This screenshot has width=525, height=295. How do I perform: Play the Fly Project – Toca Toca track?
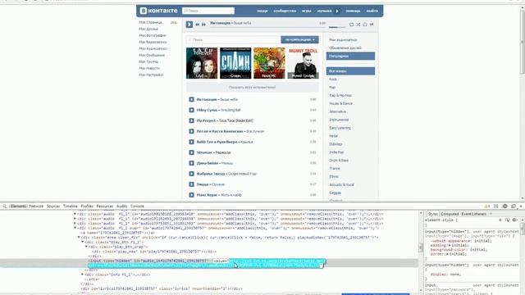191,120
